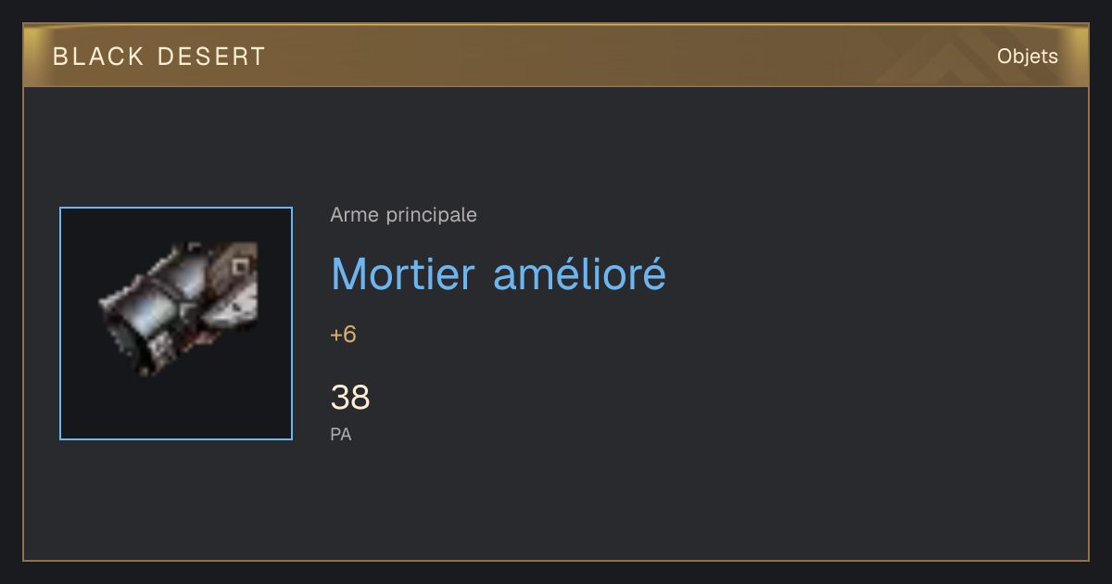Click the PA stat label
This screenshot has width=1112, height=584.
pyautogui.click(x=341, y=434)
